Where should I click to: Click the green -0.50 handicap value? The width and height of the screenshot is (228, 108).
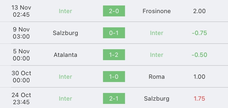point(199,55)
